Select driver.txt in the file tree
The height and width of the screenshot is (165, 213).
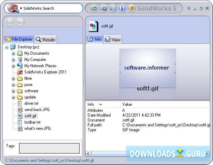coord(31,103)
